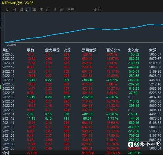
Task: Select the 2023.02 month row
Action: pos(82,59)
